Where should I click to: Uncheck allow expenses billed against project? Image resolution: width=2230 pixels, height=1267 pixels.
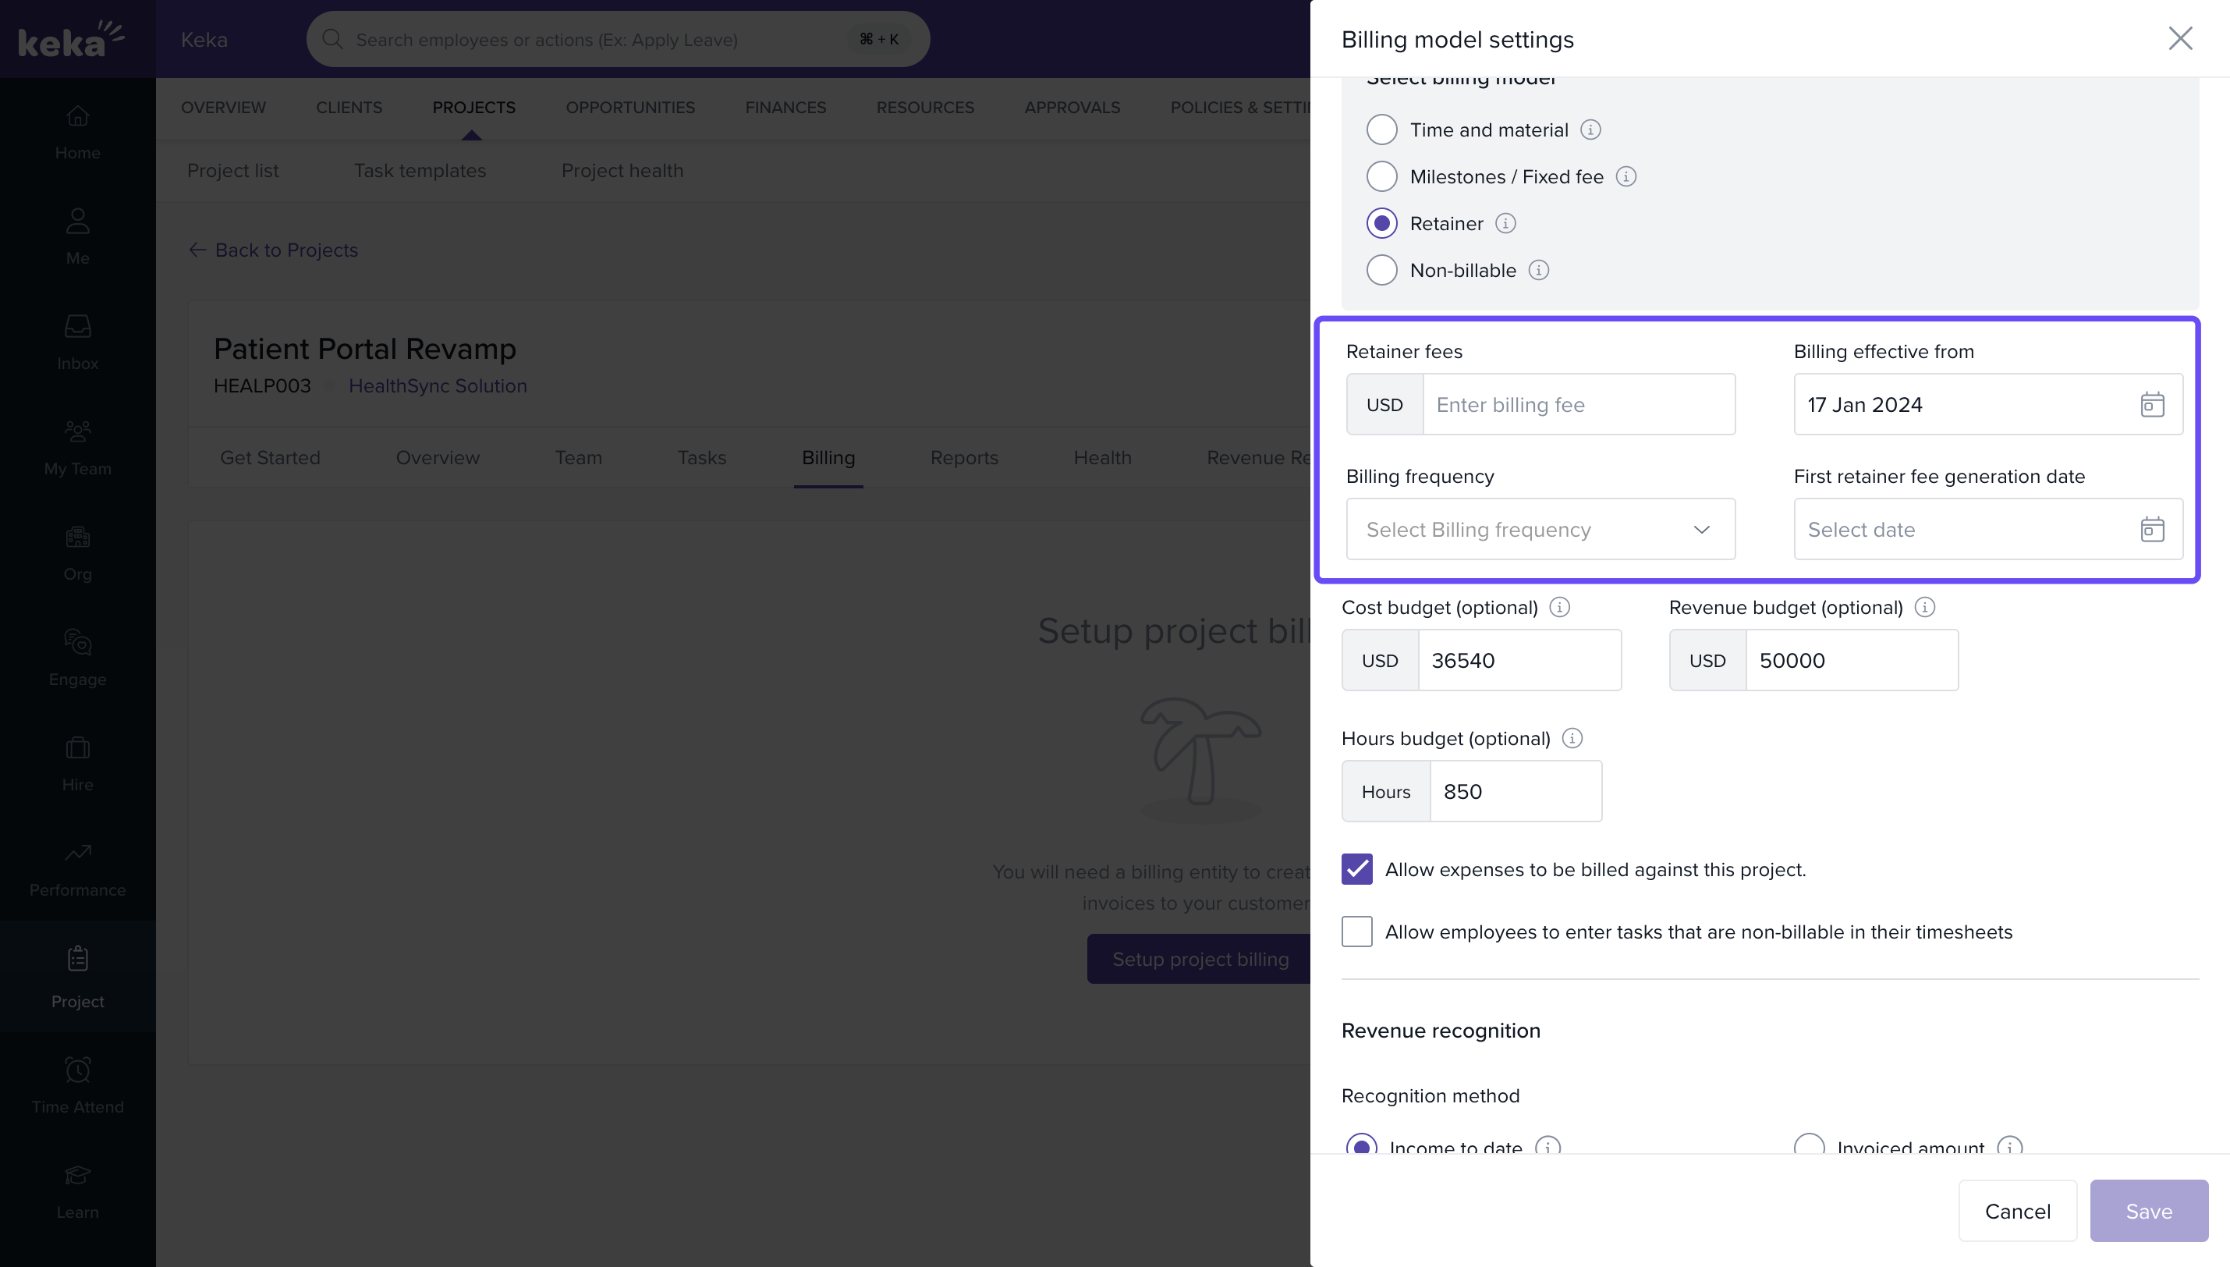point(1356,868)
